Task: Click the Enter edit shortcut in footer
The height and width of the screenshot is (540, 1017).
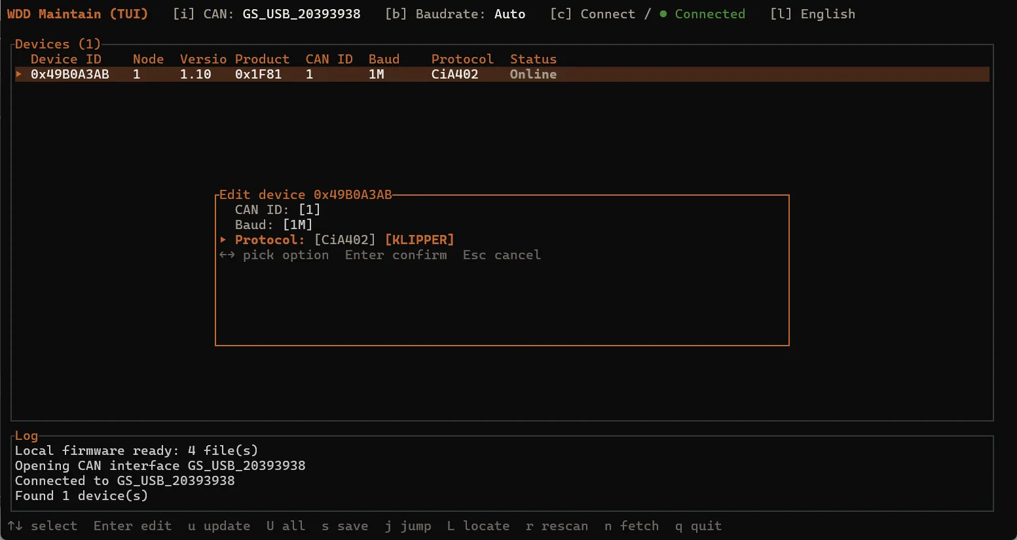Action: (x=132, y=526)
